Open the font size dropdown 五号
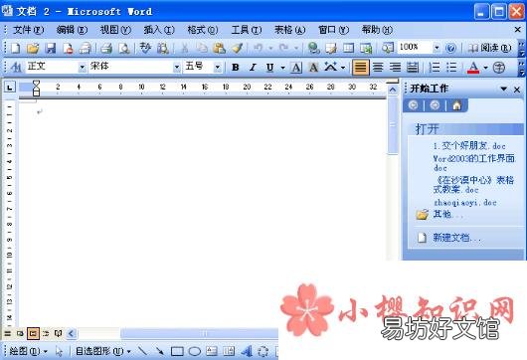The width and height of the screenshot is (527, 360). click(x=218, y=68)
